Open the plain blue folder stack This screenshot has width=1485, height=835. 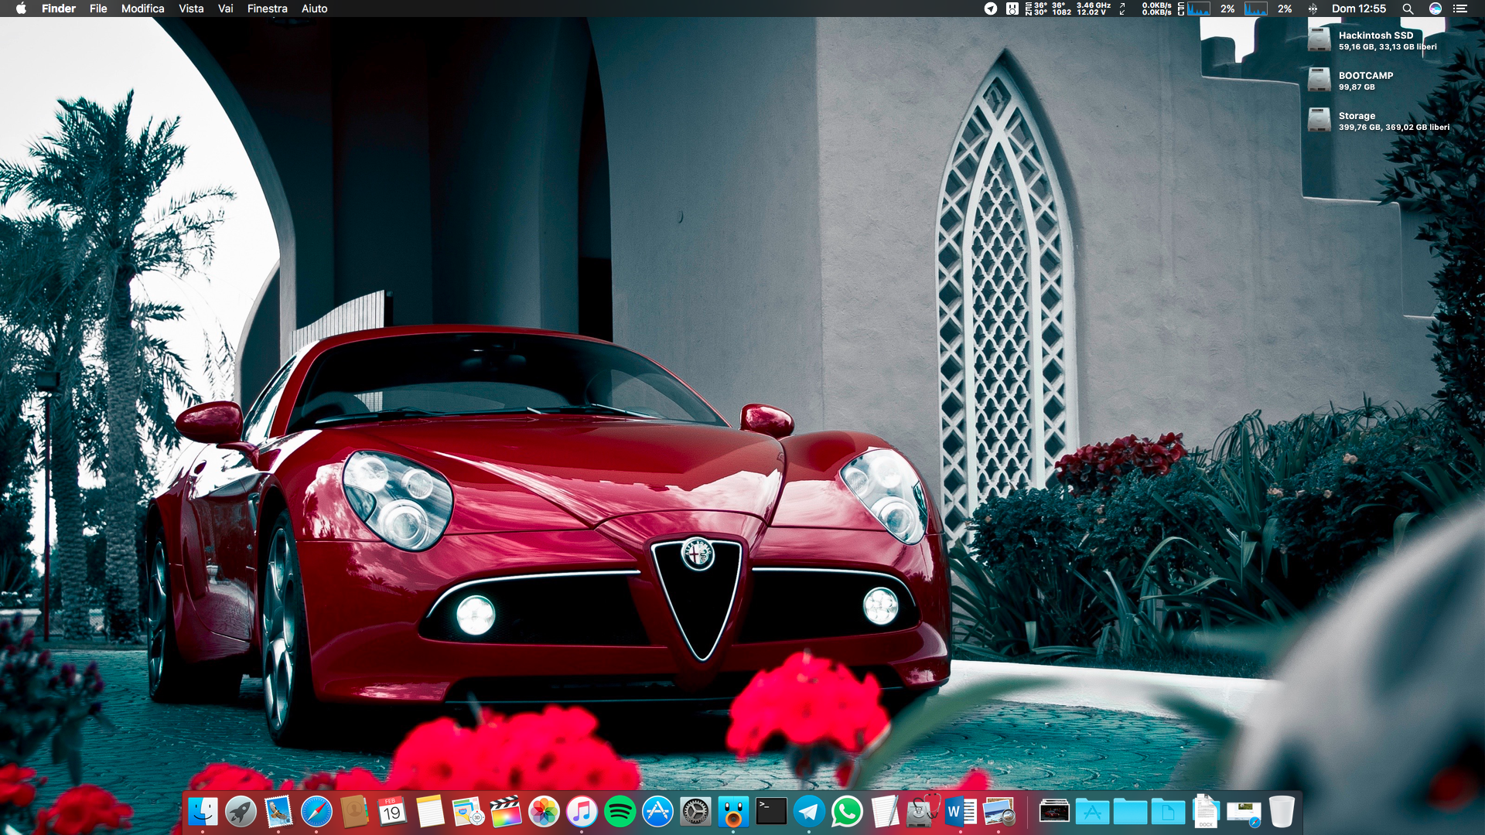[x=1130, y=812]
